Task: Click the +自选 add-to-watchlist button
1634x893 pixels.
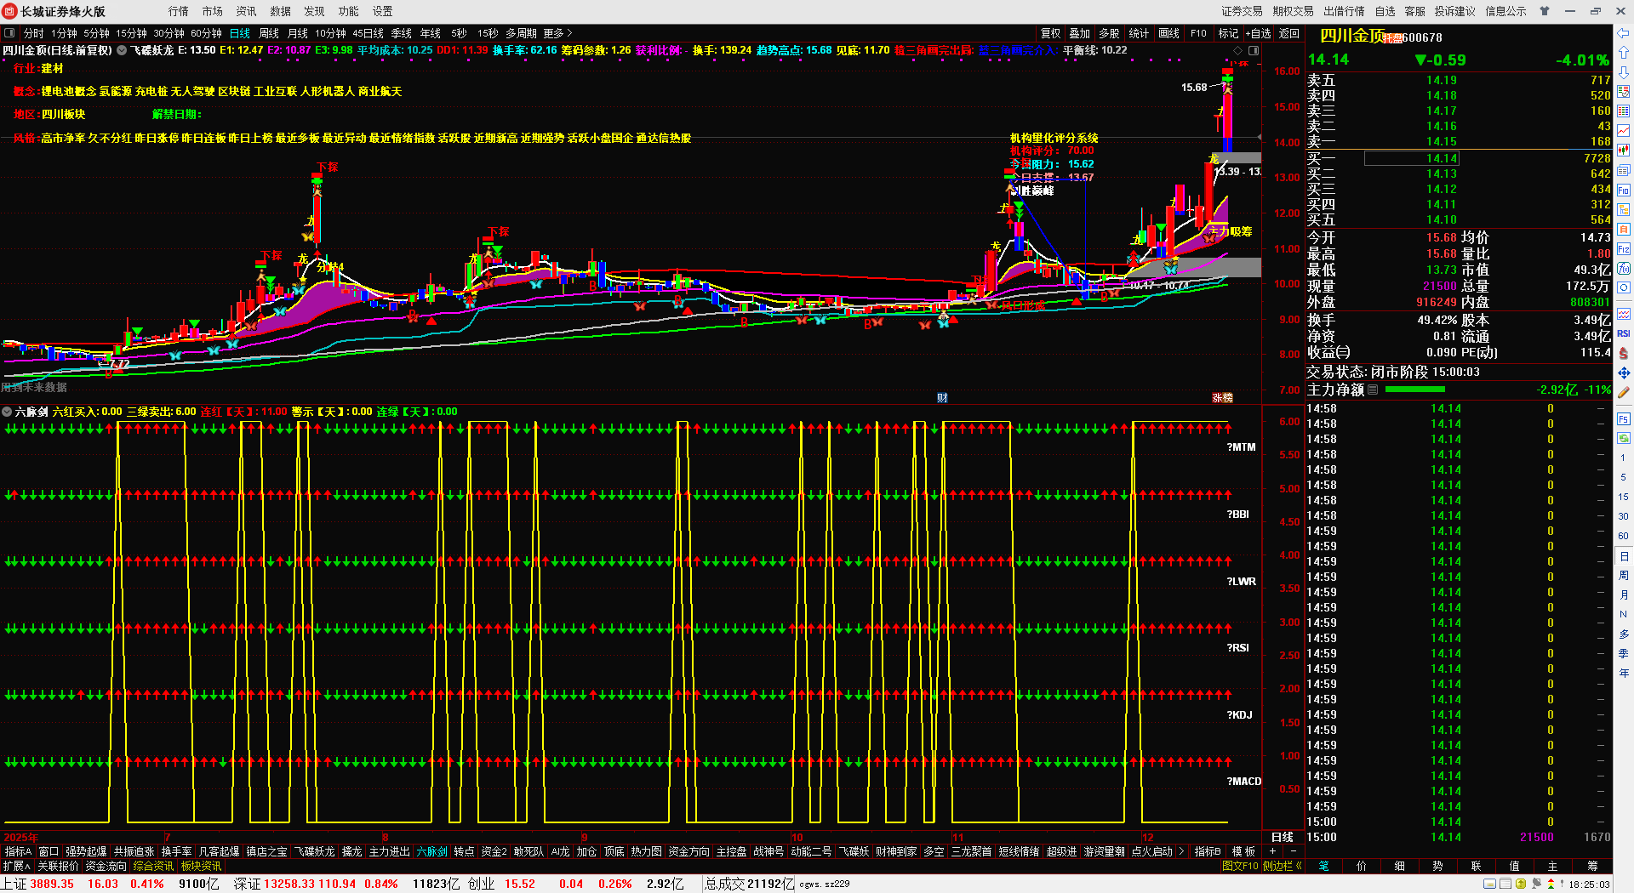Action: click(x=1259, y=33)
